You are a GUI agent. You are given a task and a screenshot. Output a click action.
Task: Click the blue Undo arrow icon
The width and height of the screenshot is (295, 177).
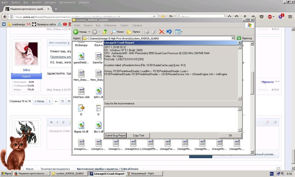(169, 32)
